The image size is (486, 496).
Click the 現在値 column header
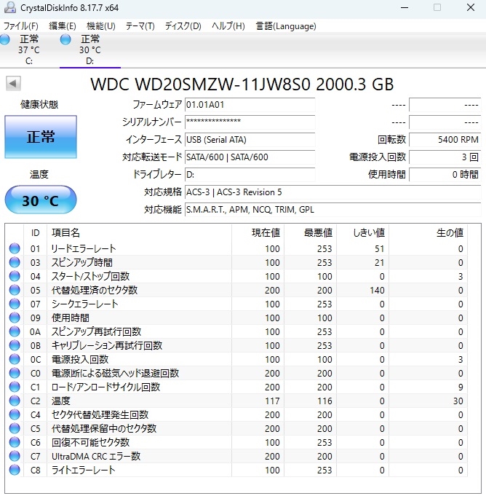258,233
